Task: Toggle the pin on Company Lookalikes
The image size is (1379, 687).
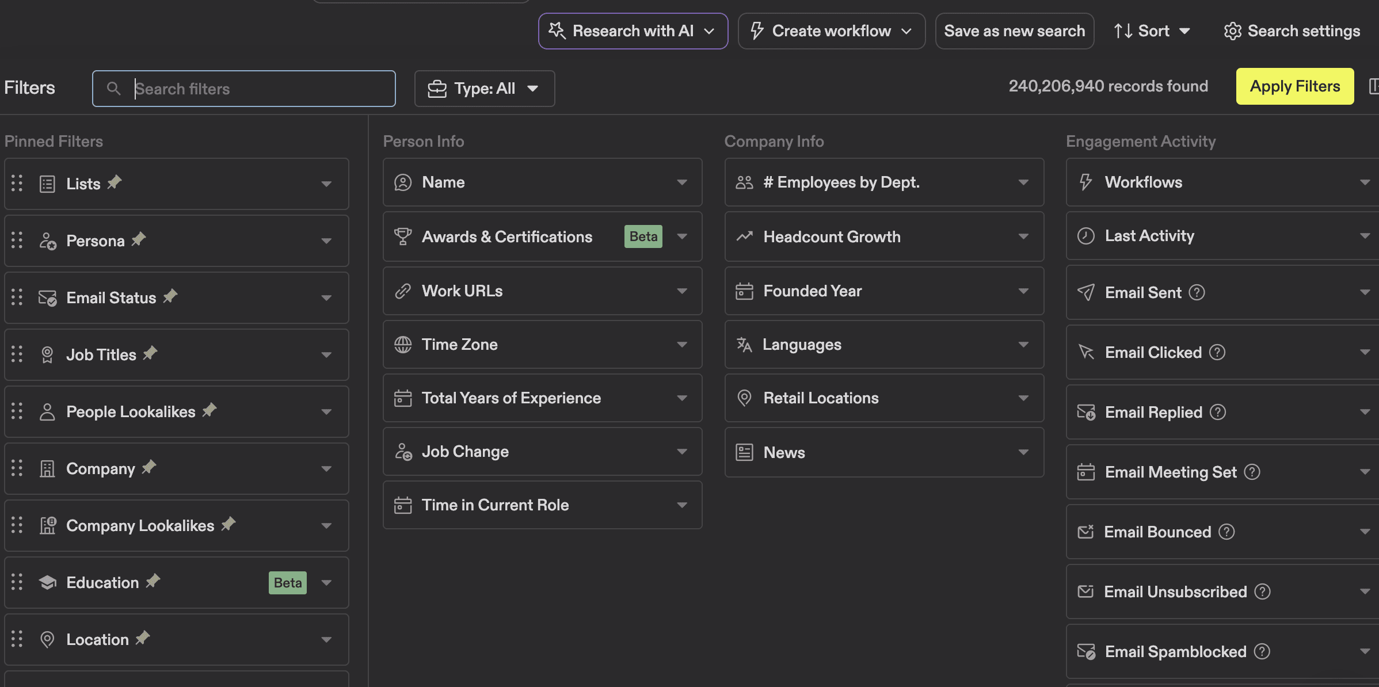Action: (x=228, y=524)
